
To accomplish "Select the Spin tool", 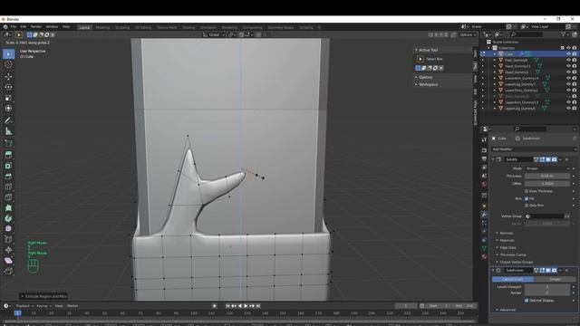I will (x=8, y=218).
